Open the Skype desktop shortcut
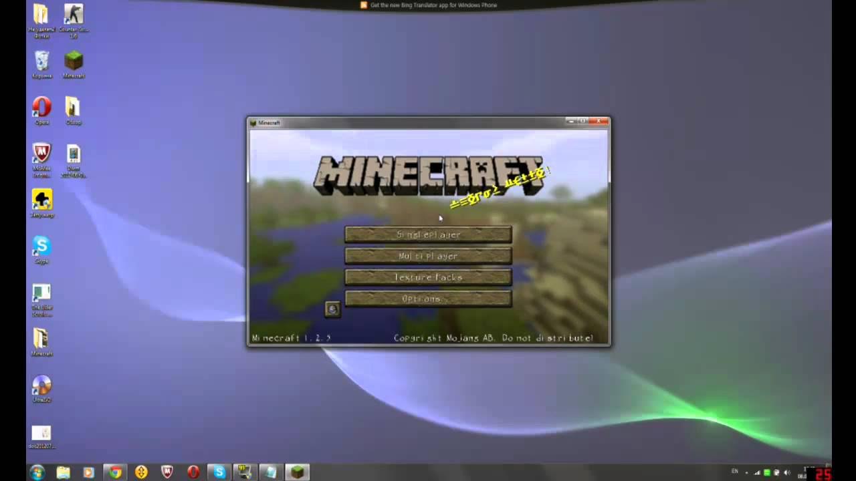This screenshot has width=856, height=481. (41, 250)
